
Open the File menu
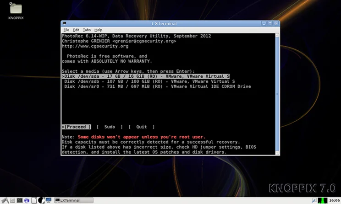click(x=66, y=30)
